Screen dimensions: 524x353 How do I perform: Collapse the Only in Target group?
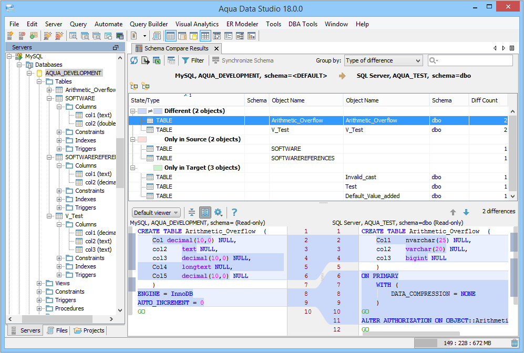[x=132, y=168]
